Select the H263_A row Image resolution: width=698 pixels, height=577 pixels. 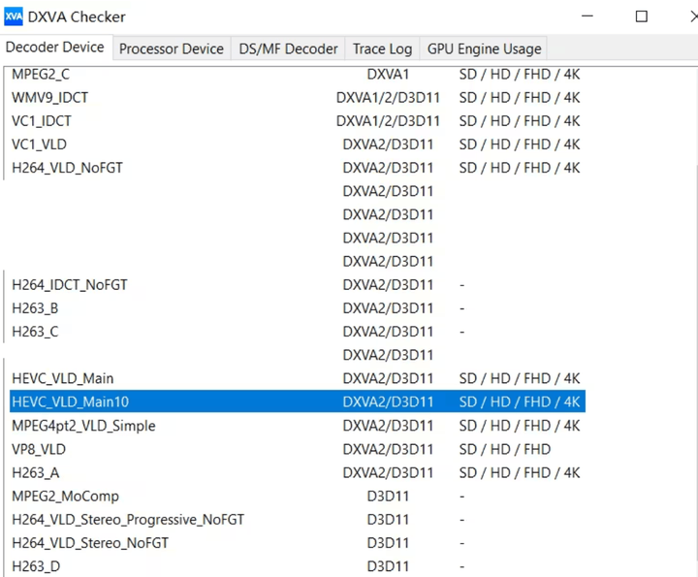coord(298,472)
